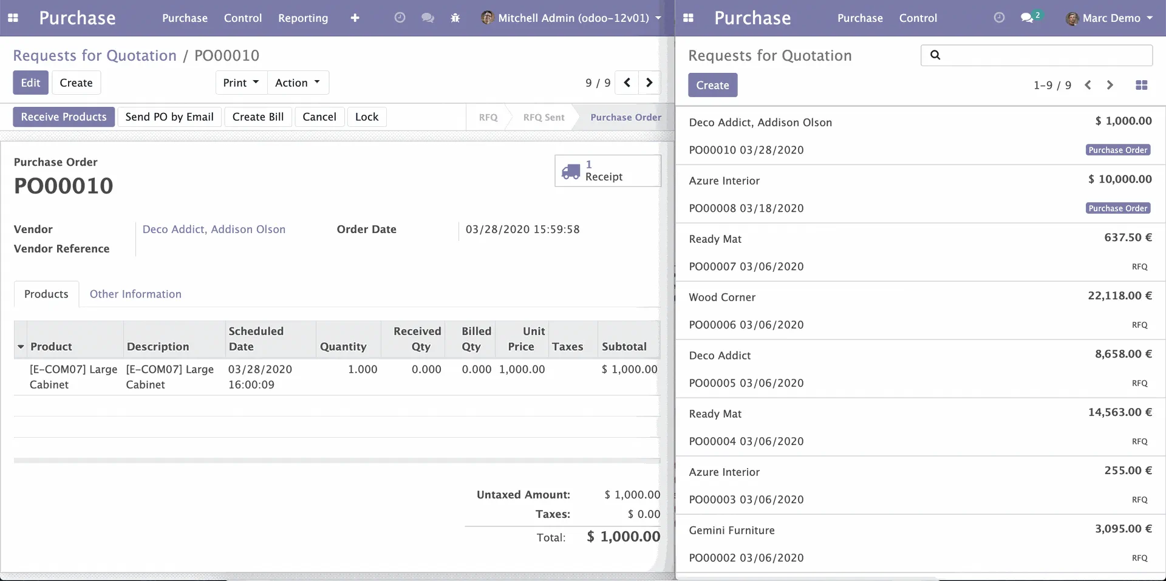Click the debug bug icon
The height and width of the screenshot is (581, 1166).
pyautogui.click(x=455, y=18)
